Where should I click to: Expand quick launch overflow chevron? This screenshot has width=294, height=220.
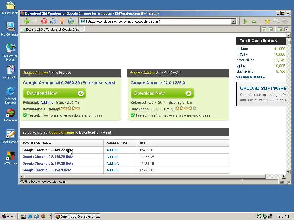(49, 215)
